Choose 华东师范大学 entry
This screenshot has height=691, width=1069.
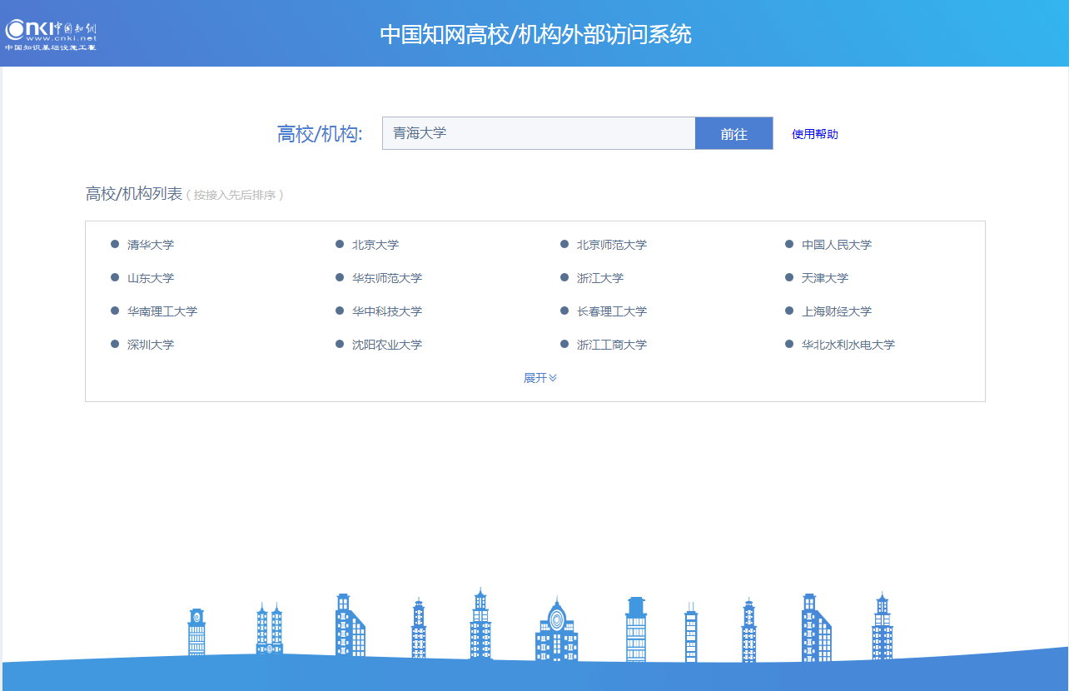386,278
